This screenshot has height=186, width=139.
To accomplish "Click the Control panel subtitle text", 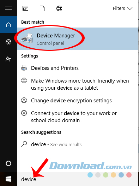I will tap(50, 43).
